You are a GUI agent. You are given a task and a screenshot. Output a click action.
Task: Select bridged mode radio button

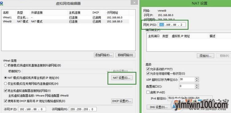[6, 65]
